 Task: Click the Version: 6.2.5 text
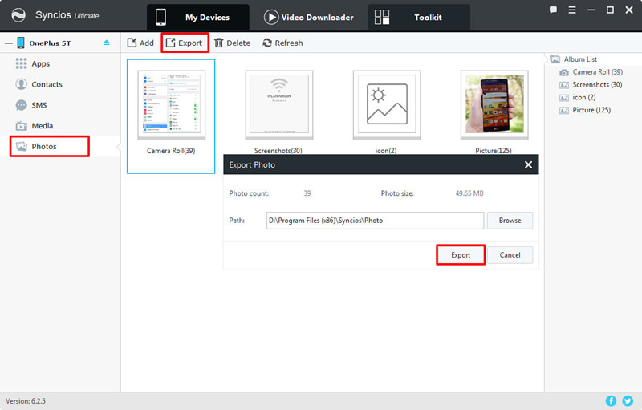coord(26,401)
